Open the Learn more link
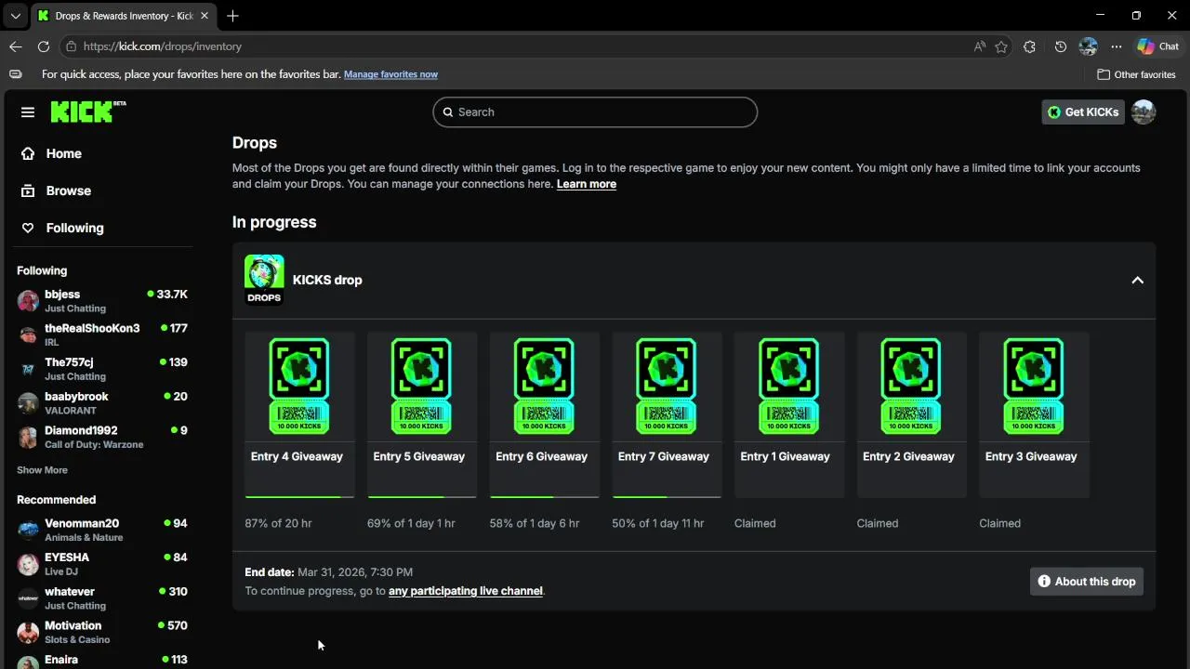Screen dimensions: 1190x669 tap(587, 184)
